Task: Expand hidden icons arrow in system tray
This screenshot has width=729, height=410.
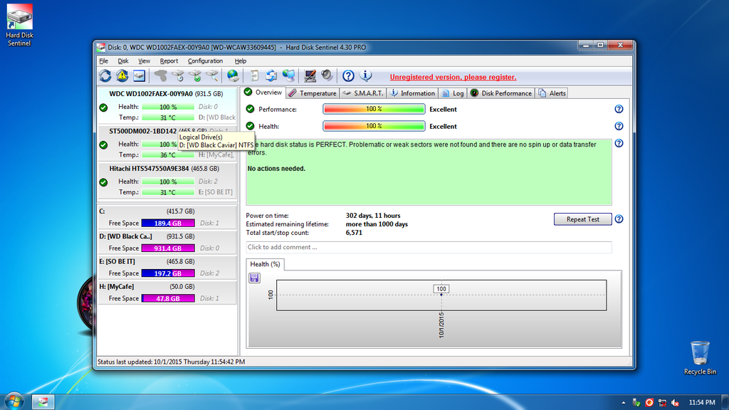Action: click(x=624, y=402)
